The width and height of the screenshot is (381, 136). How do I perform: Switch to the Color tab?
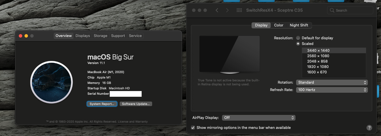279,25
